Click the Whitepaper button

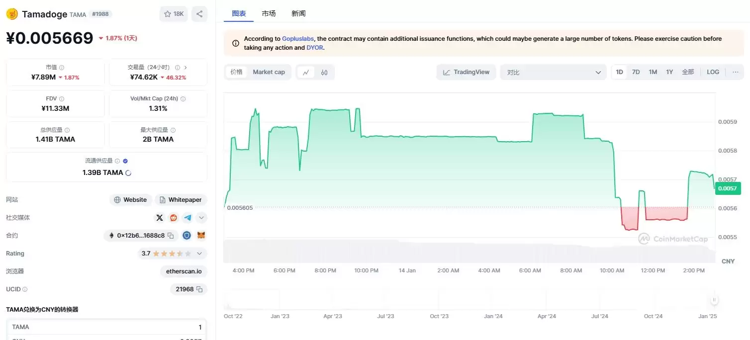[x=181, y=199]
